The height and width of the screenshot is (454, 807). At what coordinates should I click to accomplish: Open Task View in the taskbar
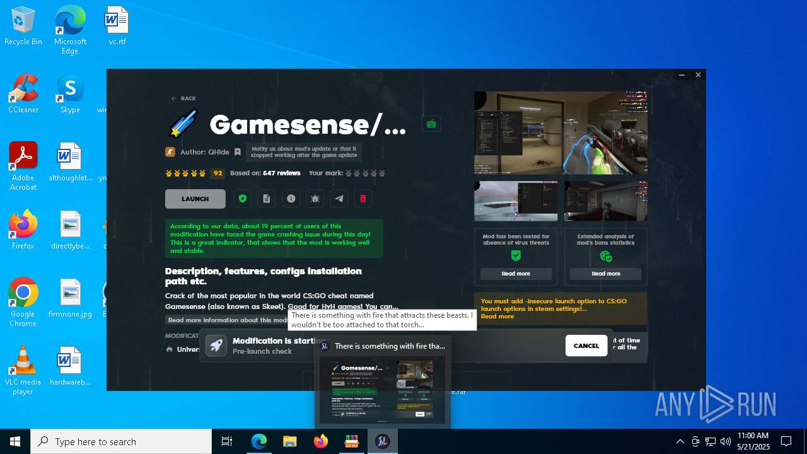click(227, 441)
